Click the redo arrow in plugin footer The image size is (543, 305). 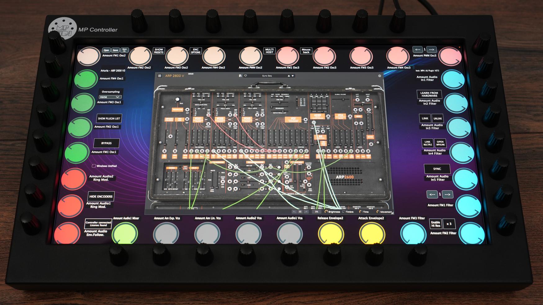tap(306, 212)
